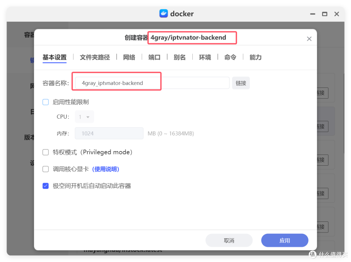Enable 调用核心显卡 option
351x262 pixels.
click(x=45, y=169)
